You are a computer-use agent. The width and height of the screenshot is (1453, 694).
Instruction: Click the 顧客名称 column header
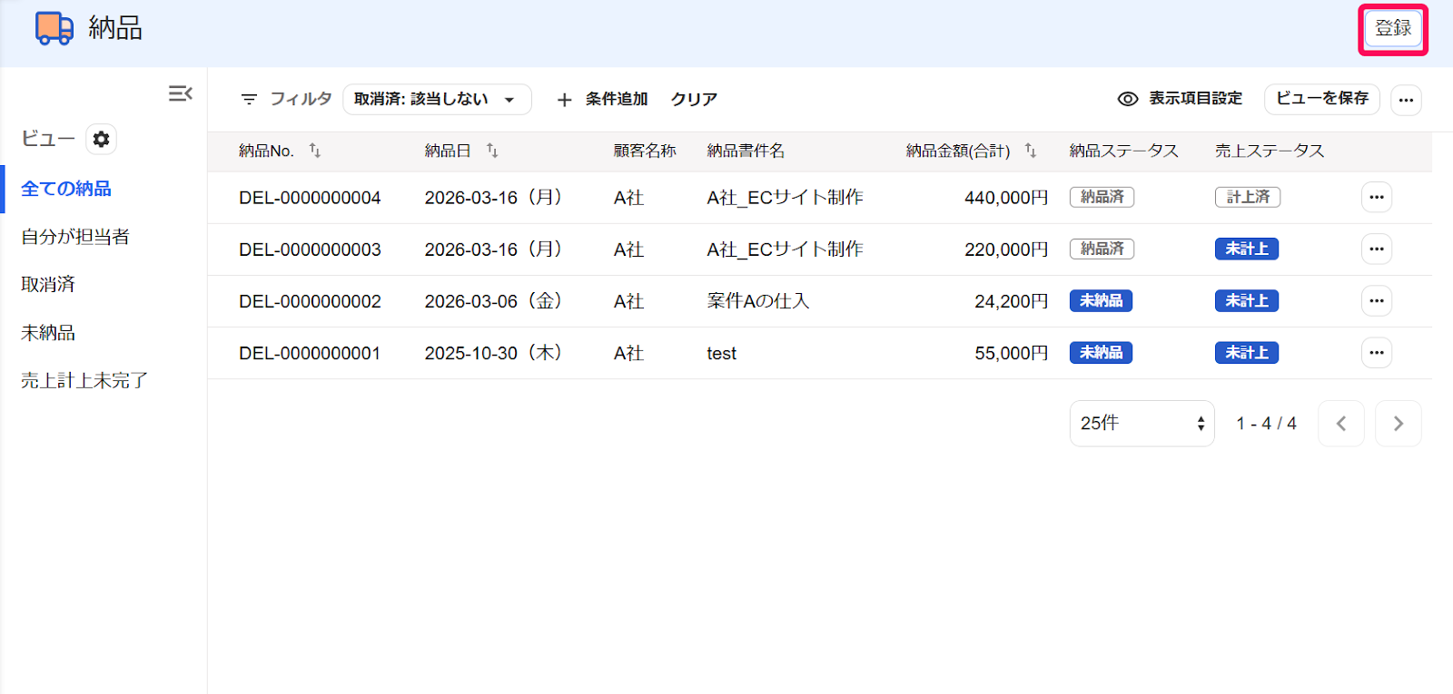coord(645,151)
